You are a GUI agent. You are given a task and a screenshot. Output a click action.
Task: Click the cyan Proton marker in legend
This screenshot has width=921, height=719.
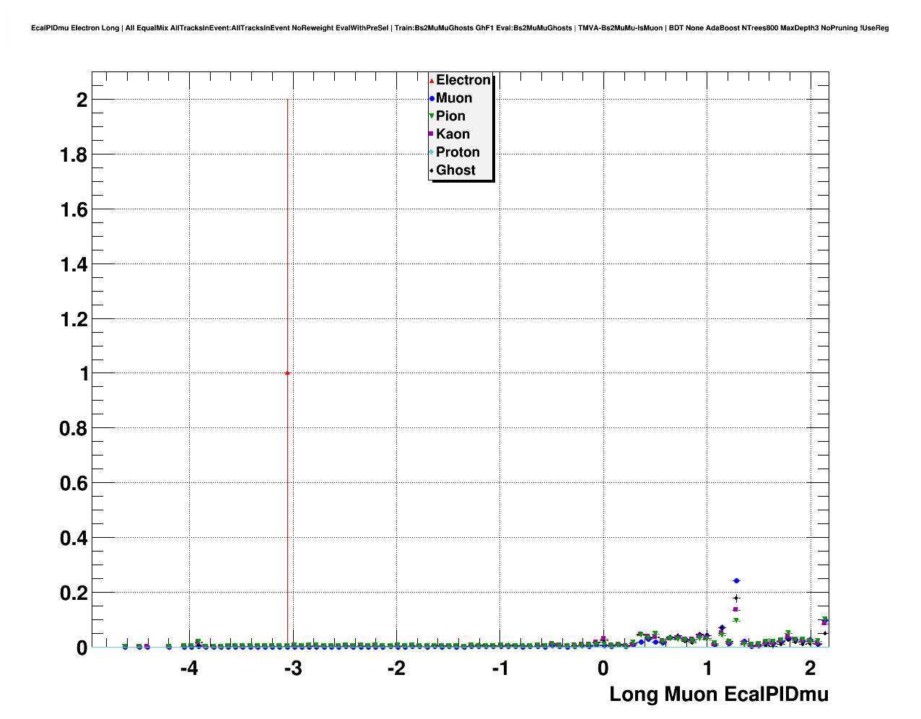tap(432, 152)
